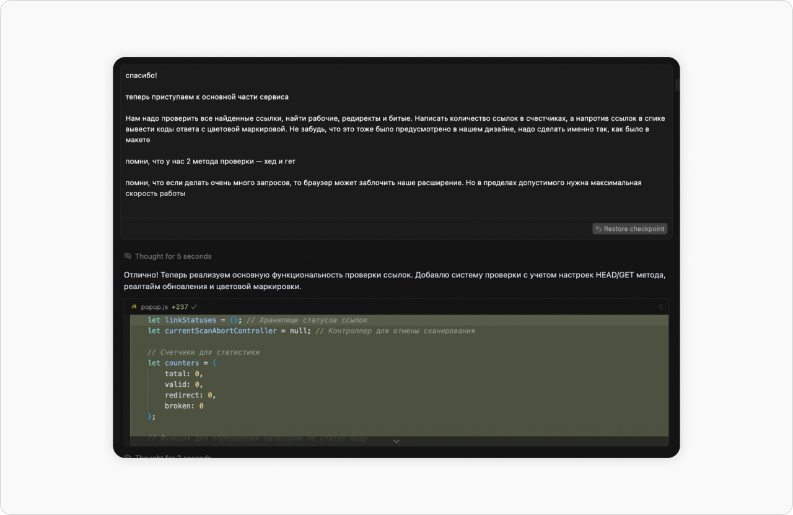Click the 'redirect: 0,' code line
The height and width of the screenshot is (515, 793).
190,395
